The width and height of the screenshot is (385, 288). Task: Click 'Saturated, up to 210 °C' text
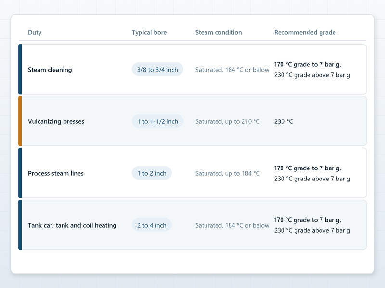point(227,122)
